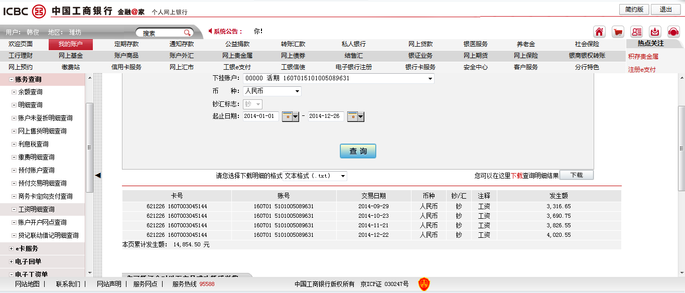This screenshot has height=293, width=685.
Task: Click the 下载 download button
Action: [x=576, y=175]
